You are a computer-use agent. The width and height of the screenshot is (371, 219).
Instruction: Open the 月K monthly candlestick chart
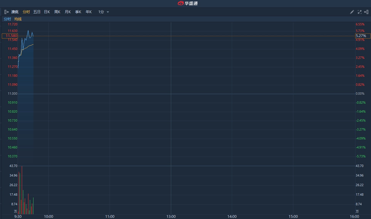tap(68, 12)
